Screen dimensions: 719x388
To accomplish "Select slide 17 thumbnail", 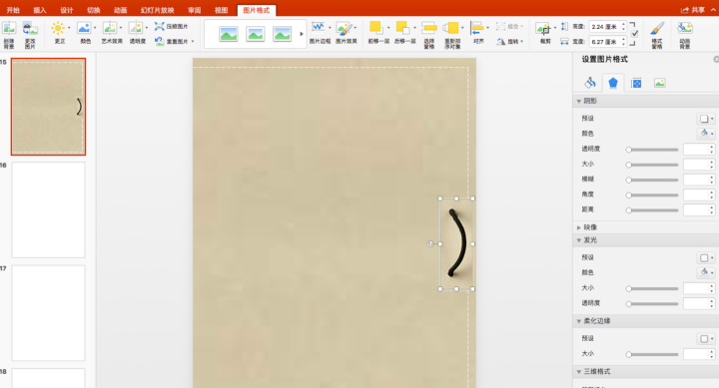I will tap(48, 313).
